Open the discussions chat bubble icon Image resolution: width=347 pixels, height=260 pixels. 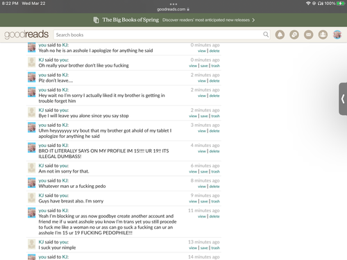[x=294, y=35]
